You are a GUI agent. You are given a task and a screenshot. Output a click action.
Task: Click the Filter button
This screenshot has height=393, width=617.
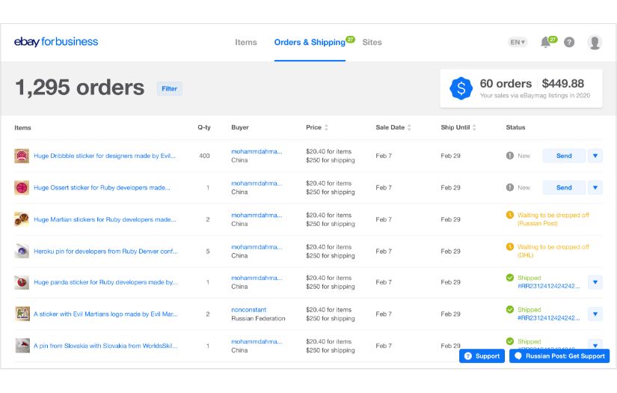pyautogui.click(x=169, y=88)
